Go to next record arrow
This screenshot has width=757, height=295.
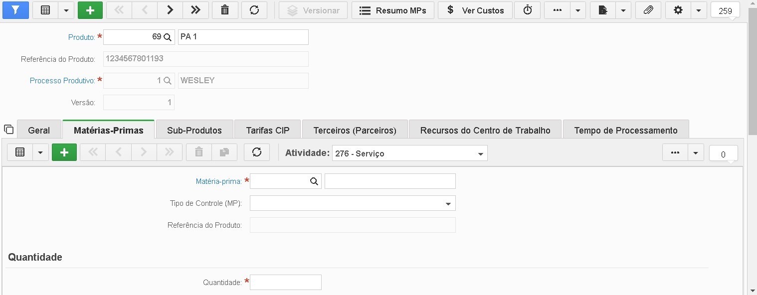coord(170,10)
